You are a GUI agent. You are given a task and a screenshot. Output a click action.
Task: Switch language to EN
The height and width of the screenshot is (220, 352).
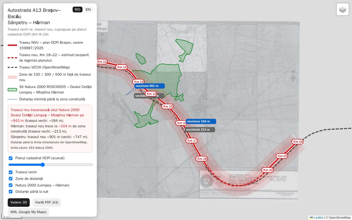pos(88,10)
